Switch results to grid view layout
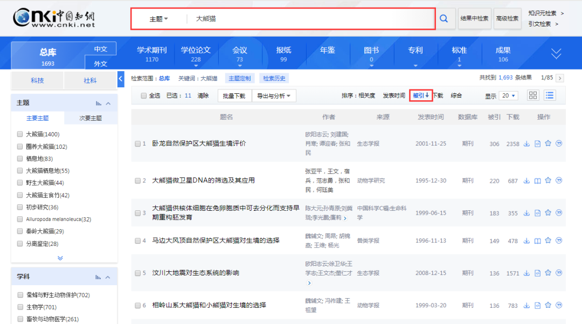Screen dimensions: 582x324 tap(532, 95)
